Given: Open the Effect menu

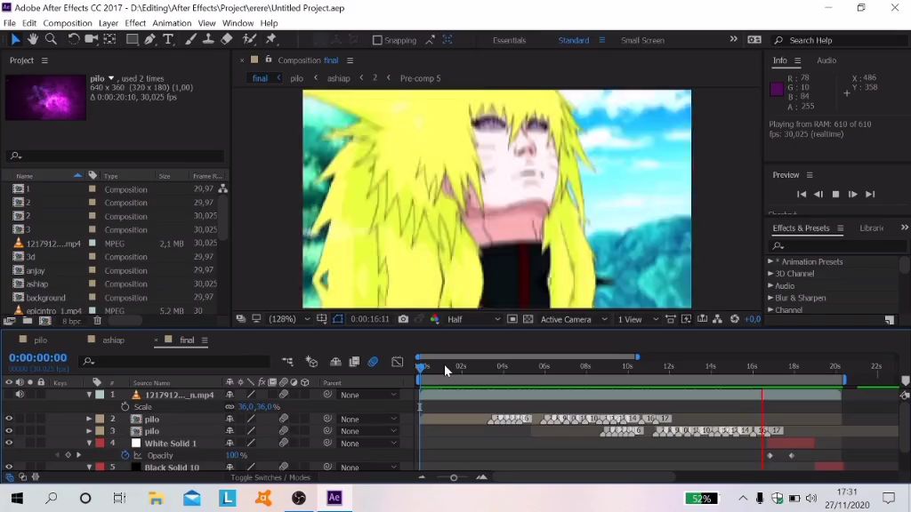Looking at the screenshot, I should point(135,23).
